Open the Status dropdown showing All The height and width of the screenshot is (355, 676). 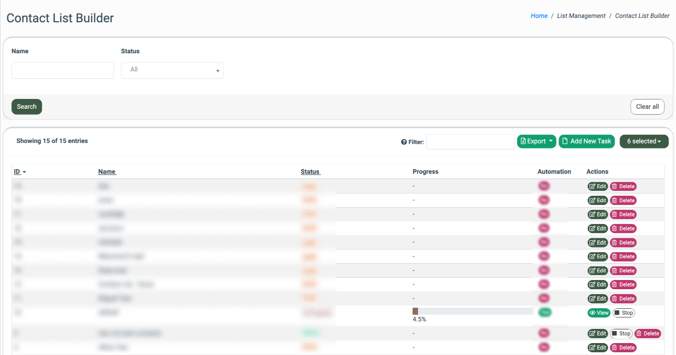pyautogui.click(x=172, y=70)
